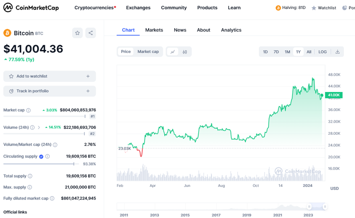
Task: Click Market cap info icon
Action: [28, 111]
